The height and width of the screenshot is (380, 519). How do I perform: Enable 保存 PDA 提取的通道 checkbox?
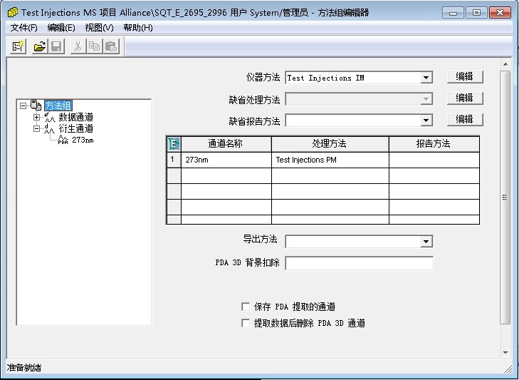point(246,307)
